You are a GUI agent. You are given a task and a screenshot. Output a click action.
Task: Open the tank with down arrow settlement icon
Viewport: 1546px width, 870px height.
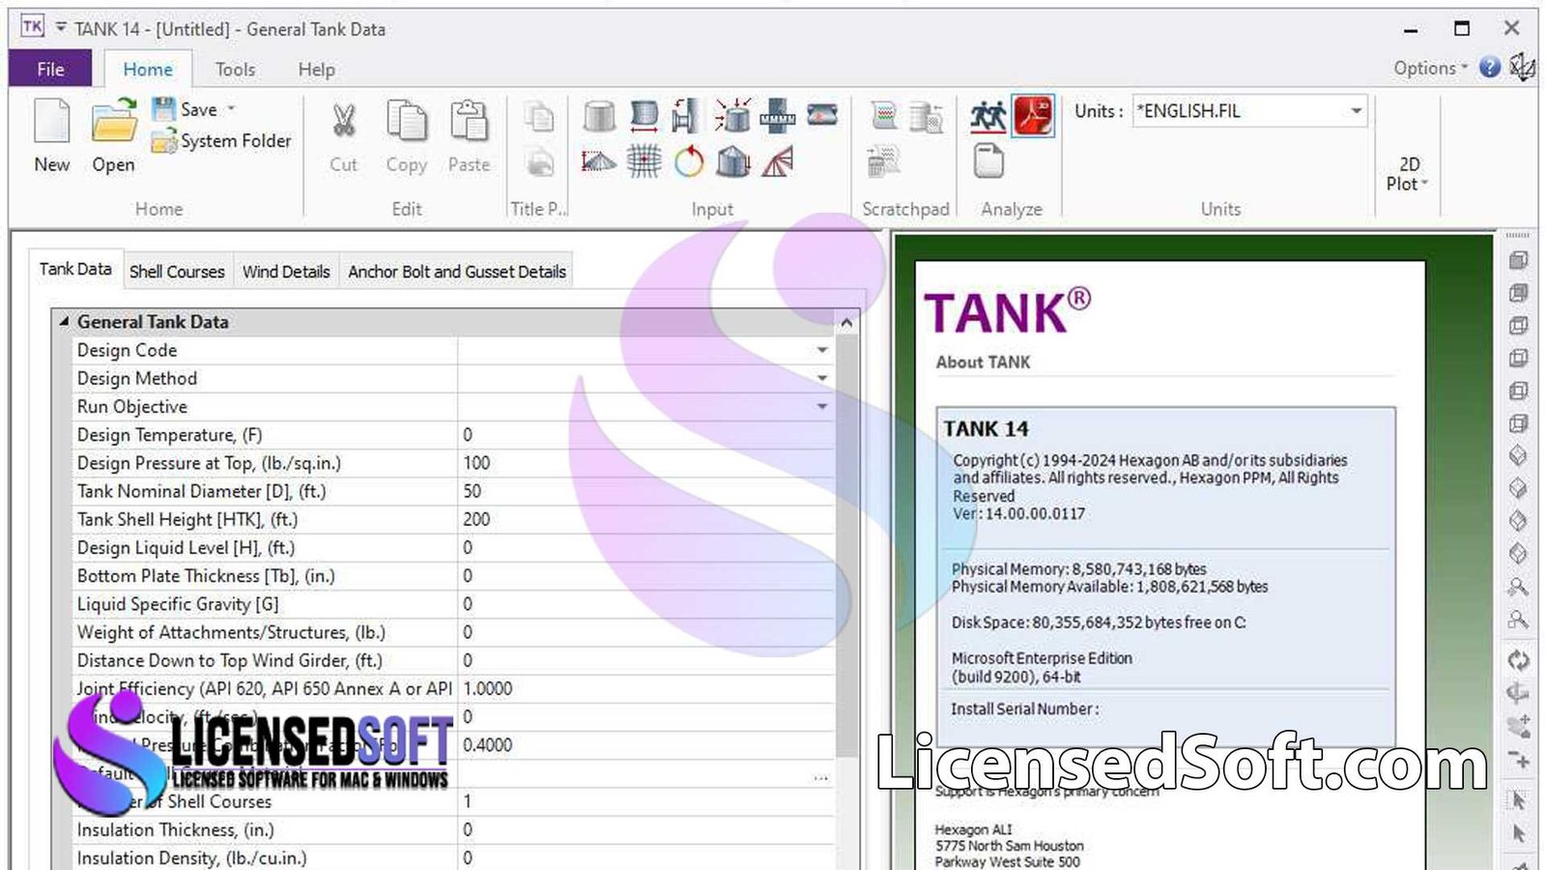pyautogui.click(x=734, y=161)
